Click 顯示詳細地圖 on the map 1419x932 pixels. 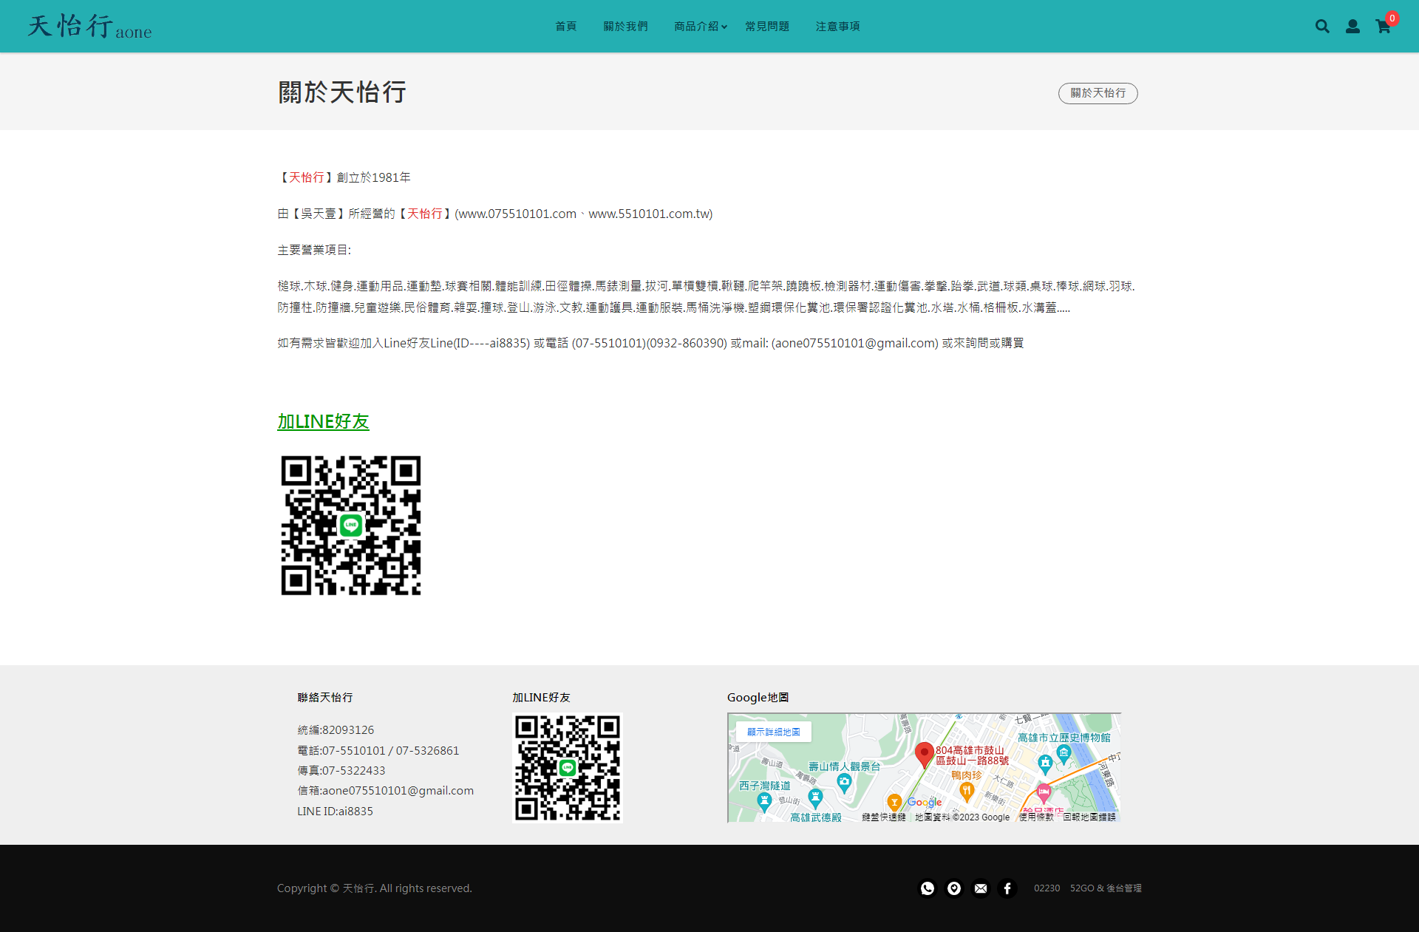774,732
